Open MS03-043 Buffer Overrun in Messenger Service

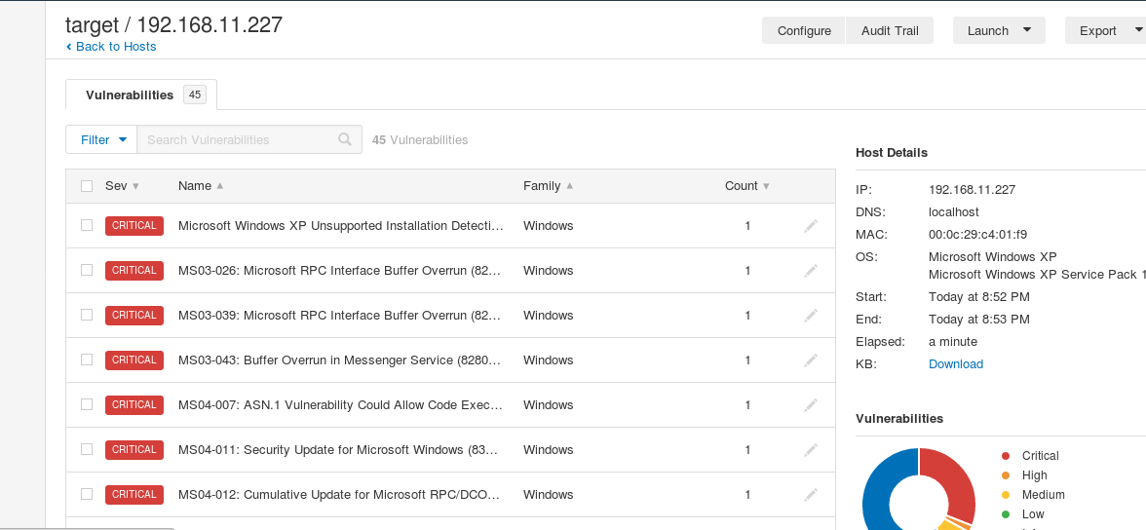tap(340, 360)
